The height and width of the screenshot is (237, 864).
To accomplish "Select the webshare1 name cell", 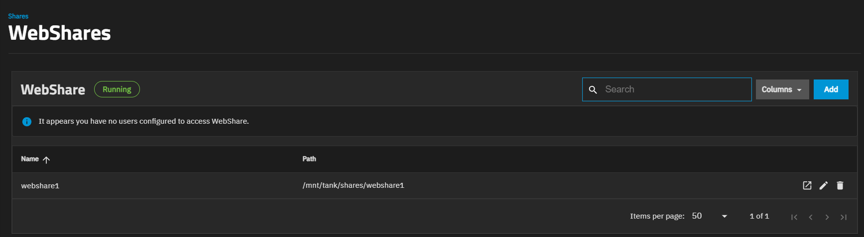I will (40, 186).
